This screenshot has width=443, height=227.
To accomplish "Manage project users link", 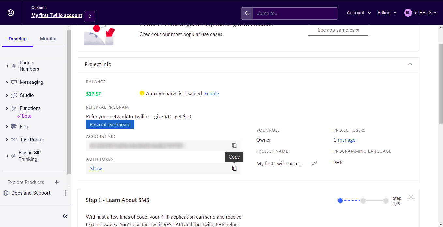I will pos(346,140).
